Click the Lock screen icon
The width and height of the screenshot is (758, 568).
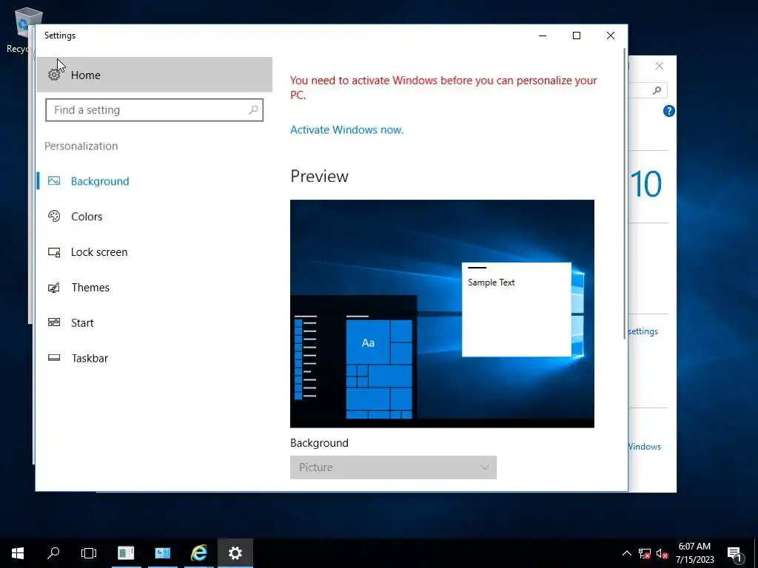pos(54,252)
